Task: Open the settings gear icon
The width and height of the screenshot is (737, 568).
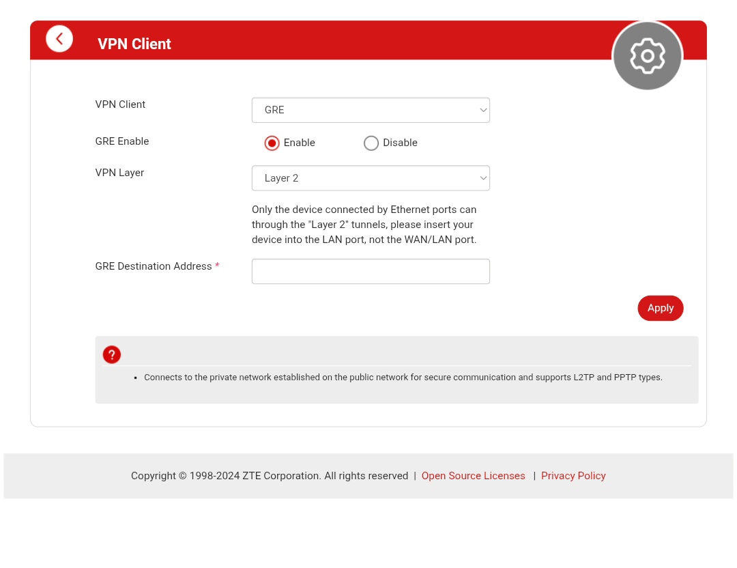Action: [647, 56]
